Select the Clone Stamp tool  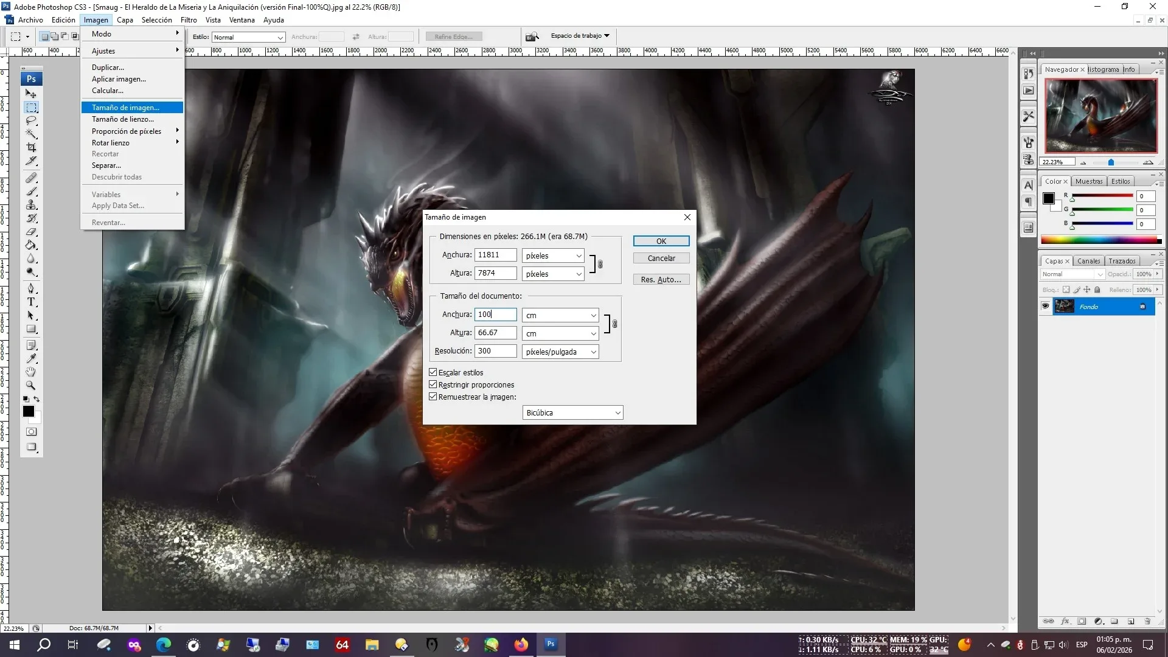(31, 205)
